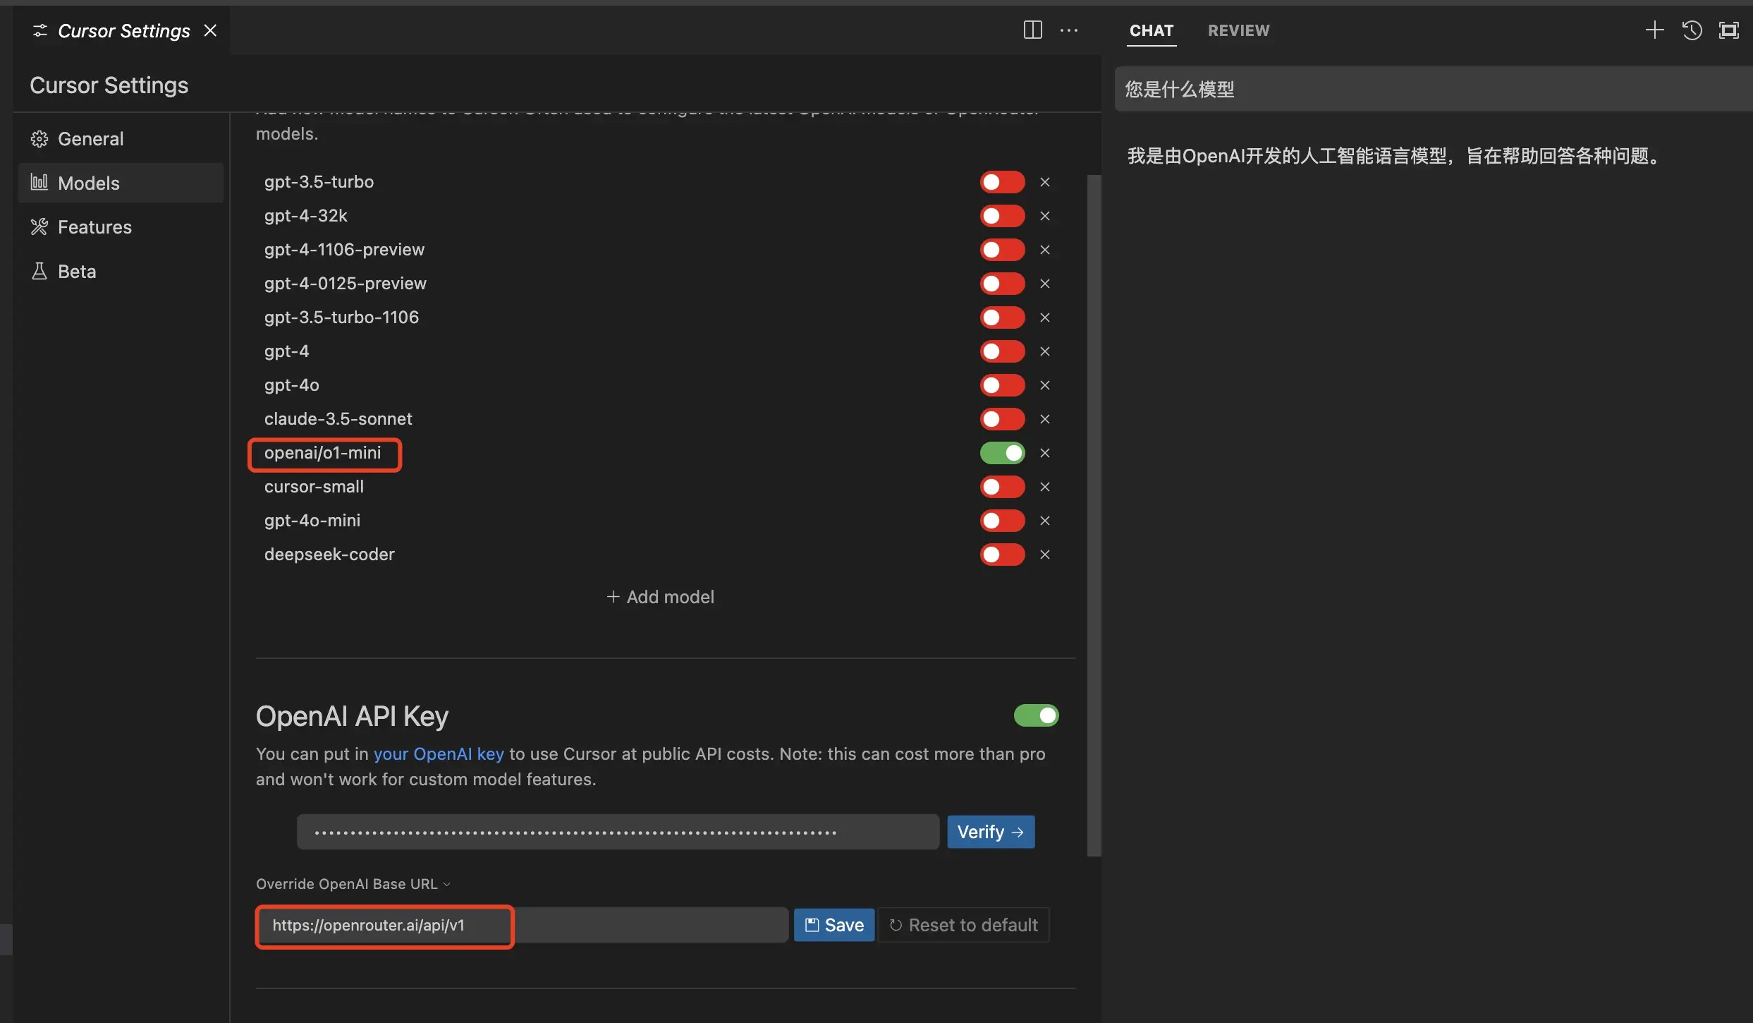
Task: Open Beta settings section
Action: click(x=121, y=272)
